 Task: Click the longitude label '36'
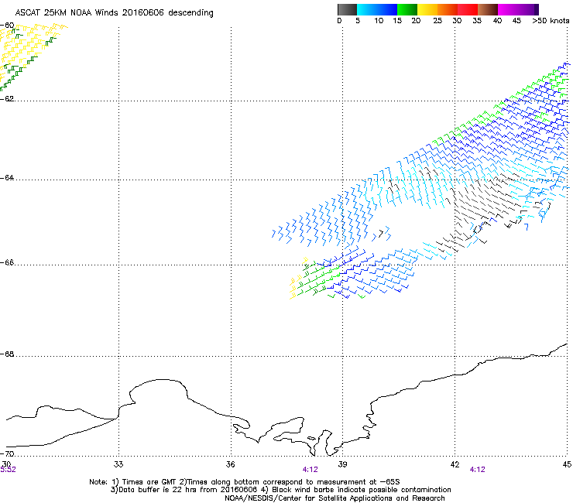pyautogui.click(x=230, y=464)
